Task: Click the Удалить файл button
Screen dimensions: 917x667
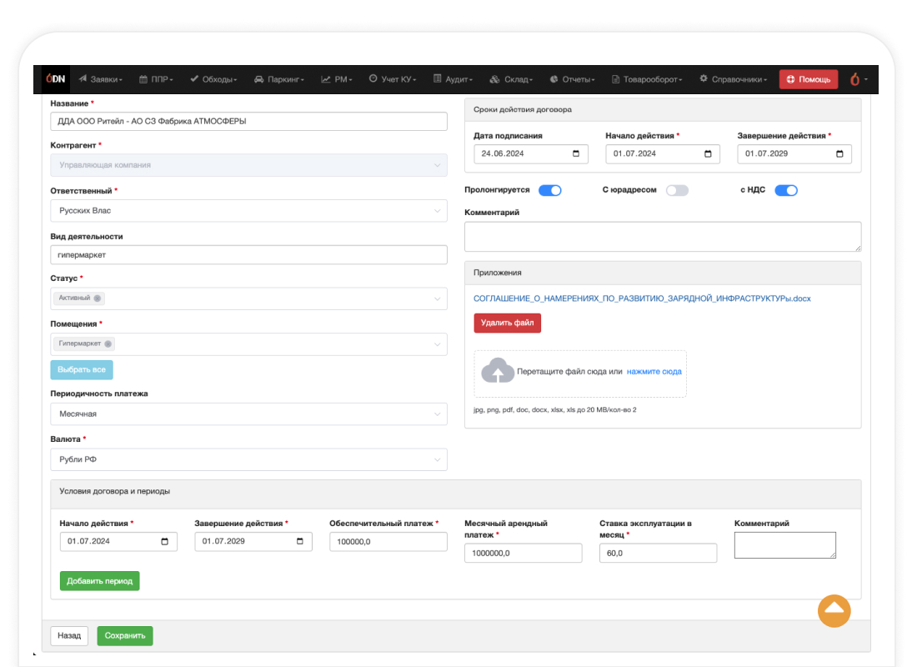Action: point(507,323)
